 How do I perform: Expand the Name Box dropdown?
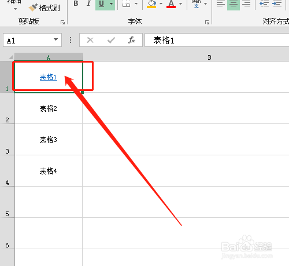[x=55, y=39]
